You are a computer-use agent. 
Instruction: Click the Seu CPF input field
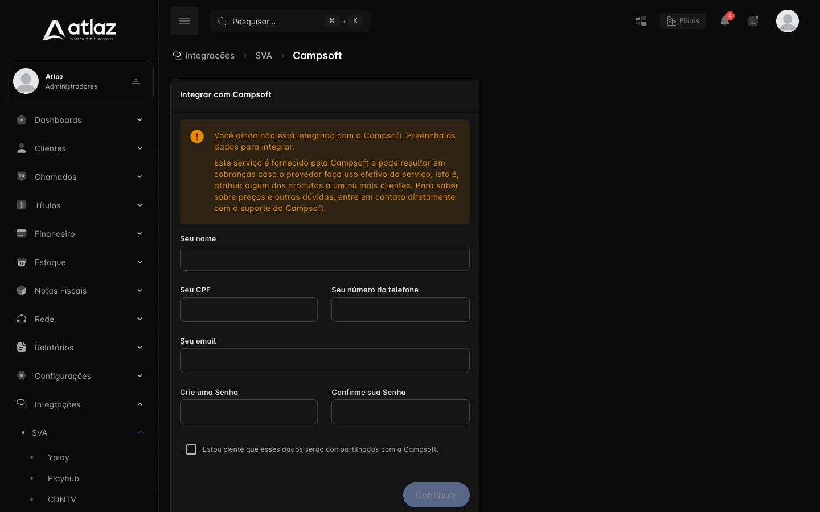tap(249, 309)
